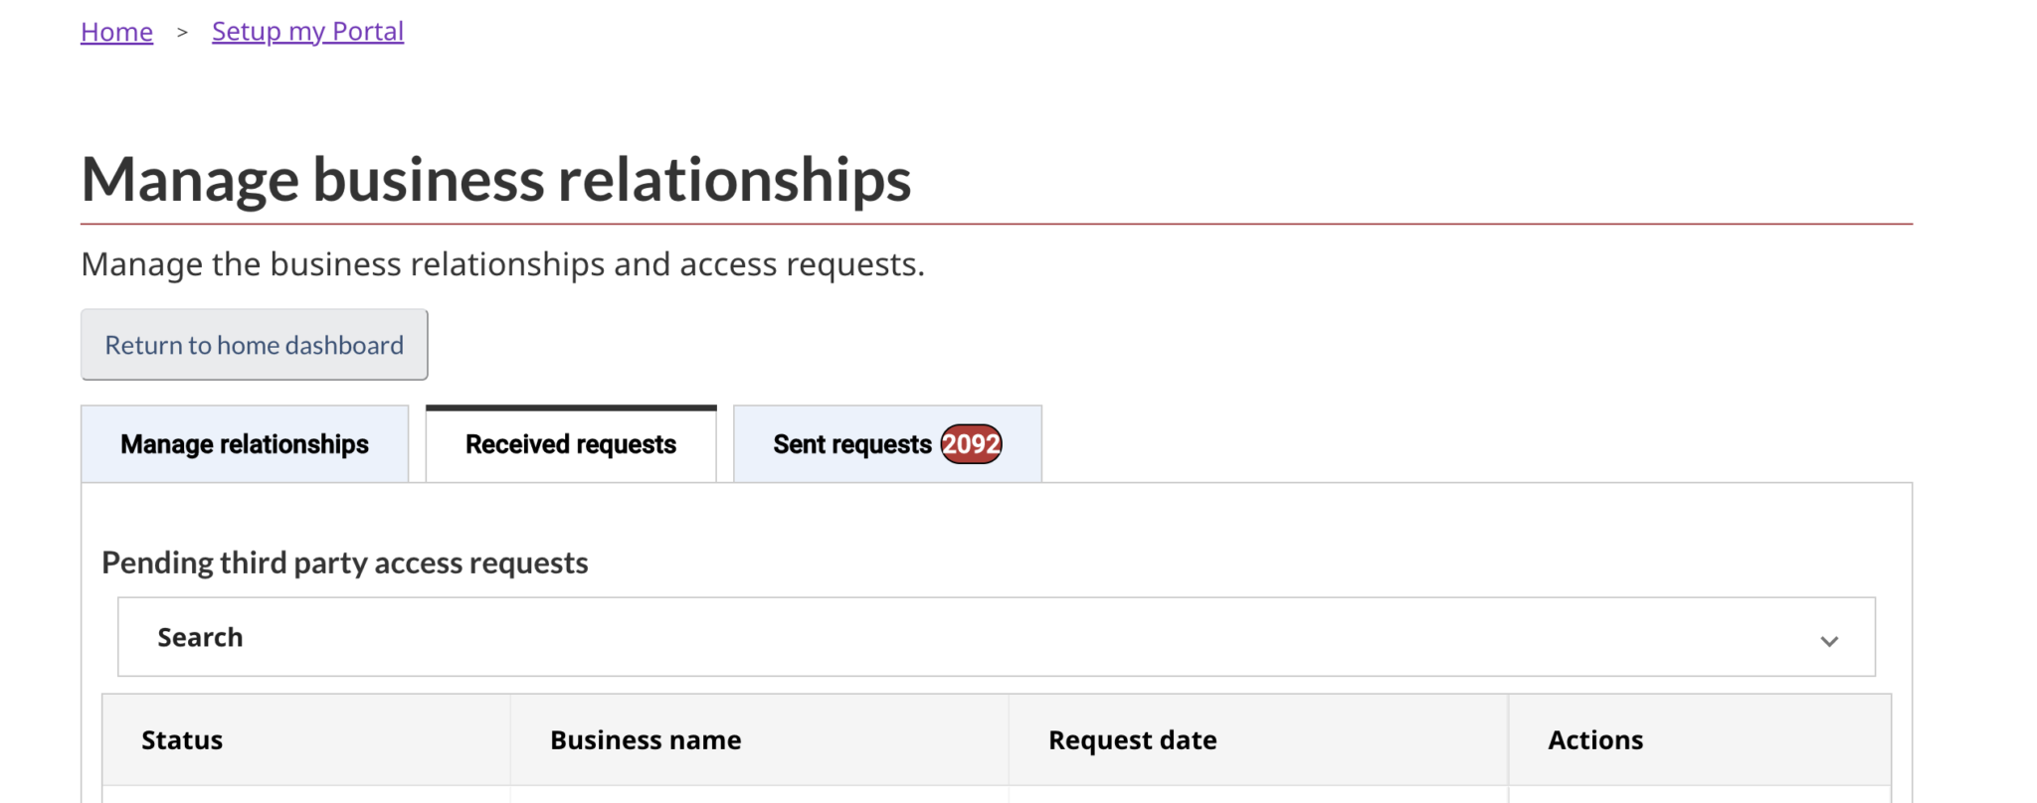Sort by the Status column header
The height and width of the screenshot is (803, 2037).
coord(182,740)
